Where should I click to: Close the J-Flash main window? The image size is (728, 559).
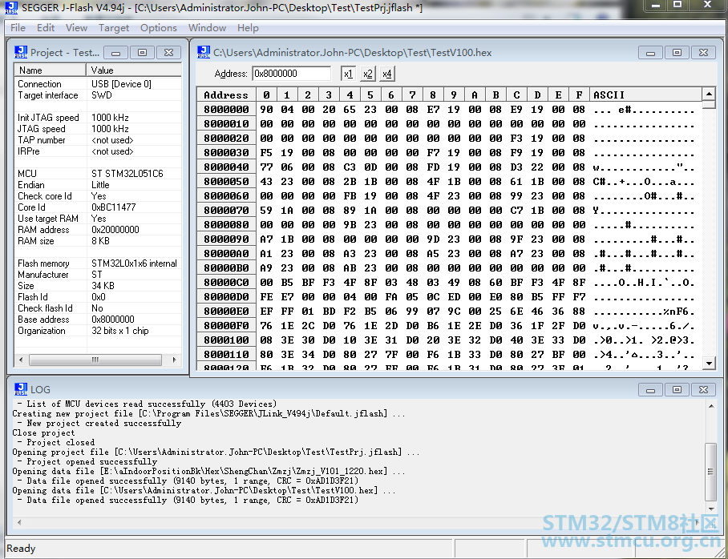(708, 5)
